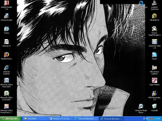
Task: Open the Mes photos Logitech shortcut
Action: coord(154,70)
